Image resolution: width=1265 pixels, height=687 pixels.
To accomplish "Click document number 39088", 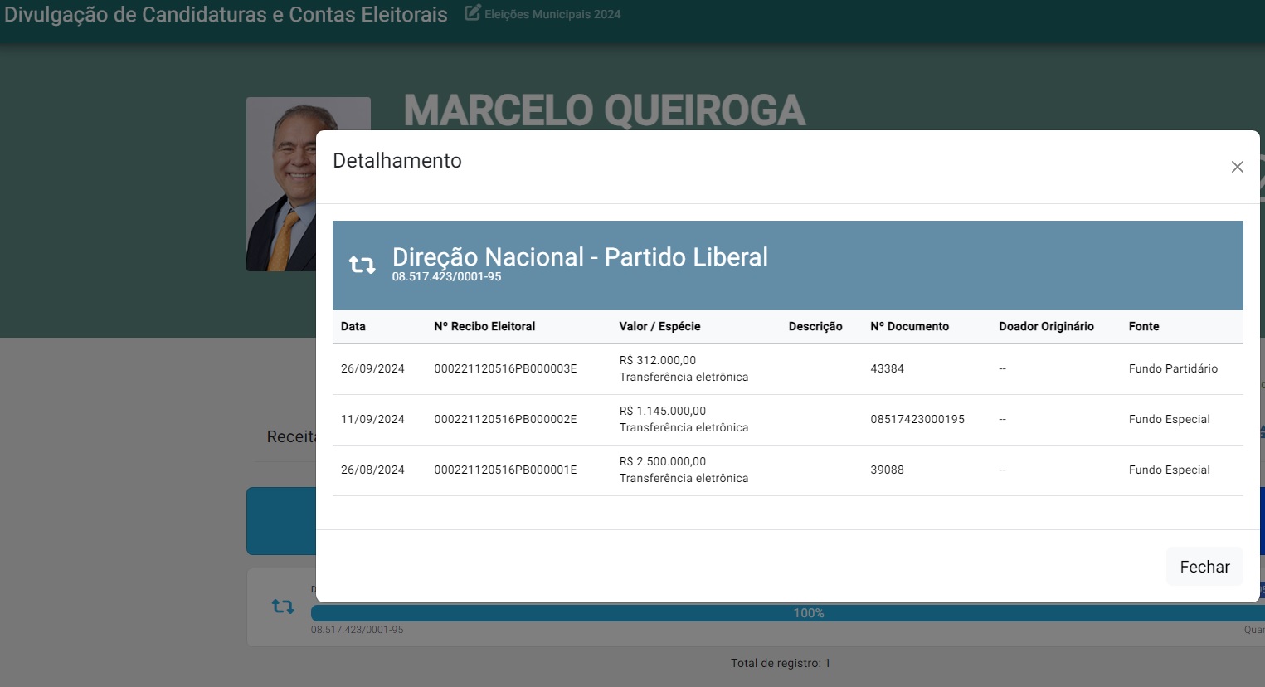I will click(x=887, y=470).
